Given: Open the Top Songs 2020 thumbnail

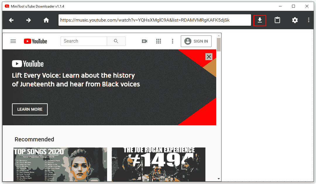Looking at the screenshot, I should click(x=60, y=164).
